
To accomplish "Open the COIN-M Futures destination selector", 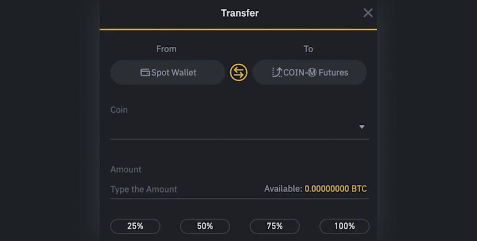I will coord(310,72).
